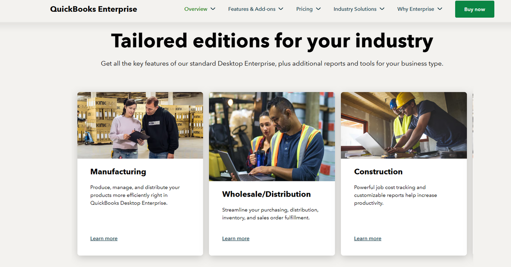Expand the Why Enterprise chevron

tap(440, 9)
